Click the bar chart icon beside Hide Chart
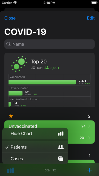Screen dimensions: 99x176 61,134
